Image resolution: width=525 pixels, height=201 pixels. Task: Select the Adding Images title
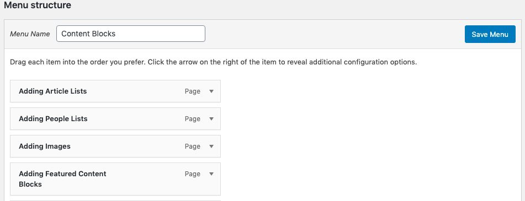(45, 146)
